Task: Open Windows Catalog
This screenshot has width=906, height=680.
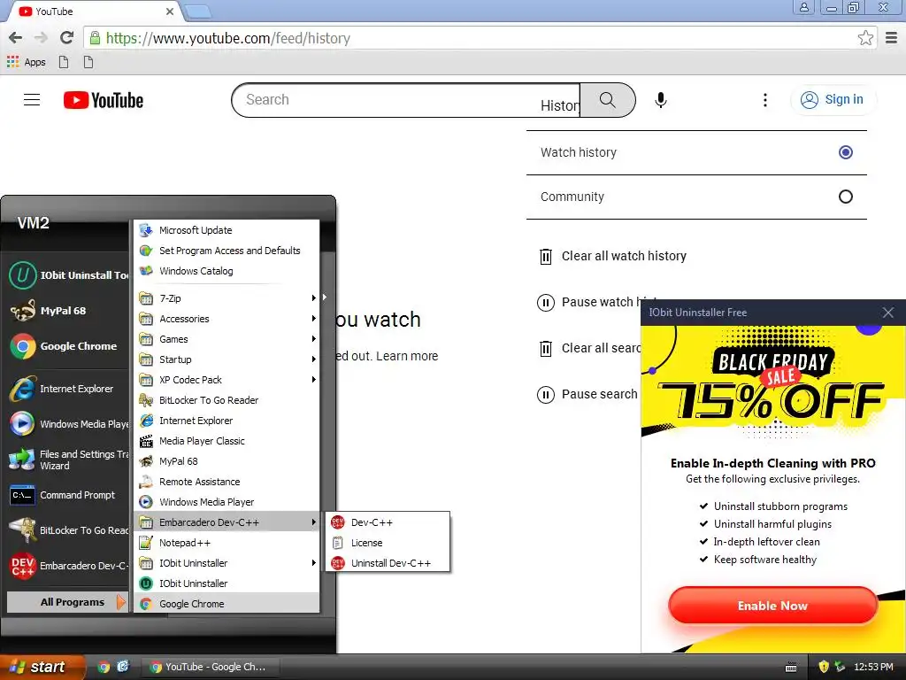Action: (226, 271)
